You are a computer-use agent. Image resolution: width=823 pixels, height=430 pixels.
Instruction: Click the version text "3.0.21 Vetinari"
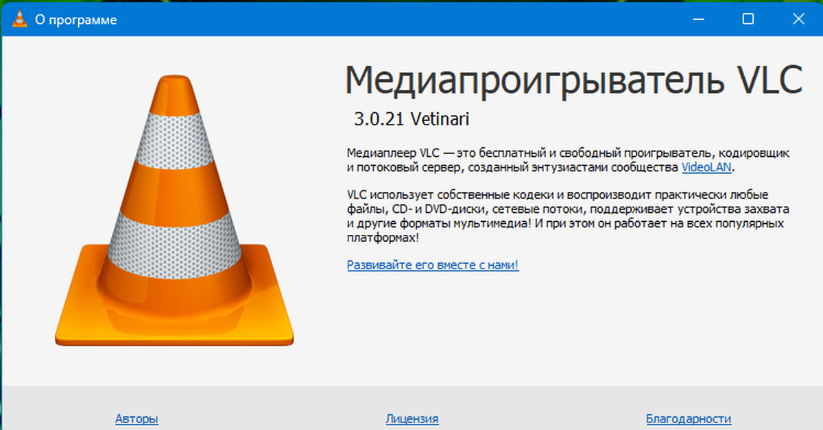(x=411, y=119)
